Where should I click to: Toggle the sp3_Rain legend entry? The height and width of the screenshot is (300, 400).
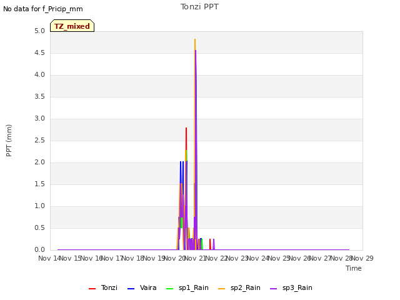tap(291, 287)
